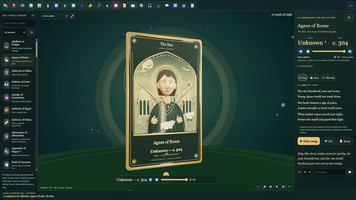Viewport: 356px width, 200px height.
Task: Click the scroll icon in top toolbar
Action: (124, 5)
